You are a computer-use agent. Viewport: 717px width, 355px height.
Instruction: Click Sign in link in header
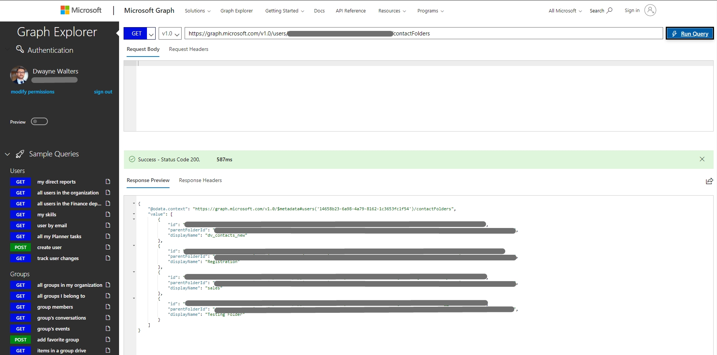coord(632,10)
